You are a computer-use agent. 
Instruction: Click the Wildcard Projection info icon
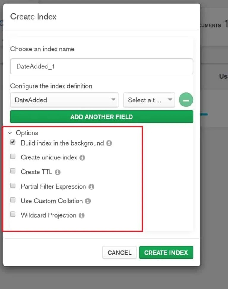click(x=81, y=215)
